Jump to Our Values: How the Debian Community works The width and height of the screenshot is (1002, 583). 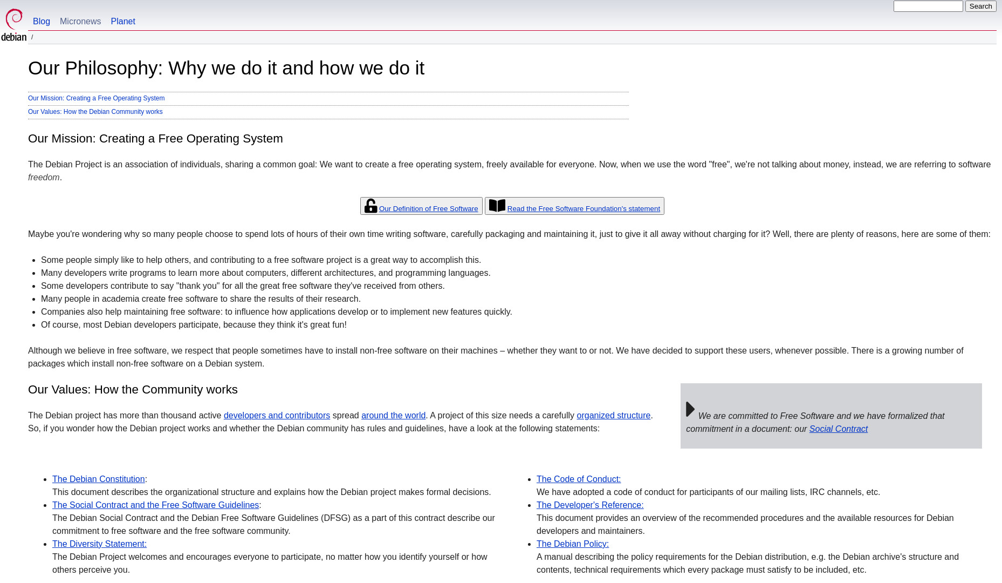pos(95,112)
